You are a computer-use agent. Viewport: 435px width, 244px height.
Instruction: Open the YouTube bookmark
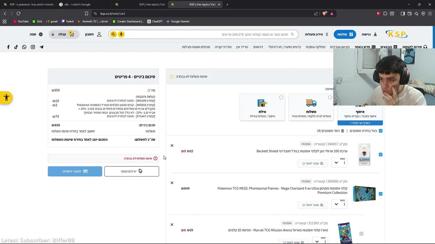(x=21, y=21)
